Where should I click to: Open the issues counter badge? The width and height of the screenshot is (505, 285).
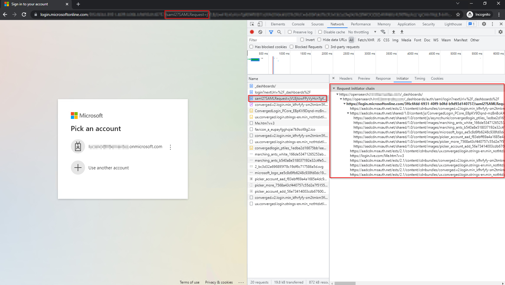pyautogui.click(x=472, y=24)
